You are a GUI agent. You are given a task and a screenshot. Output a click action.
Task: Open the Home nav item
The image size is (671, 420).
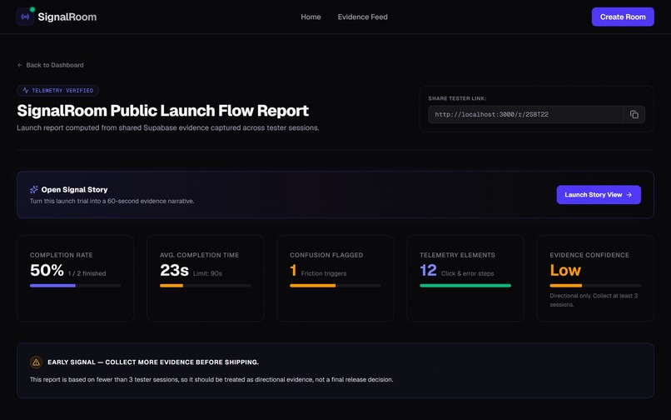[311, 17]
